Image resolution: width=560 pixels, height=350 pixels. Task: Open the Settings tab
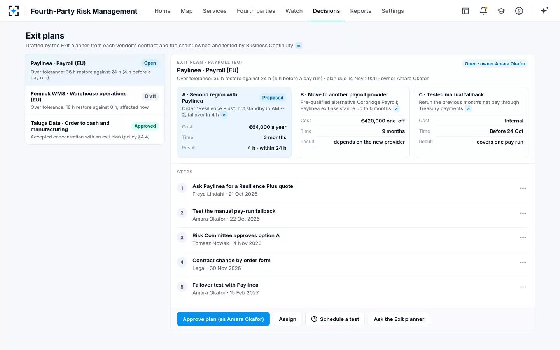pos(393,11)
